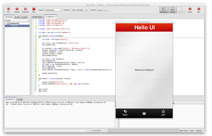Select the HelloWorldUI project folder icon

point(8,24)
